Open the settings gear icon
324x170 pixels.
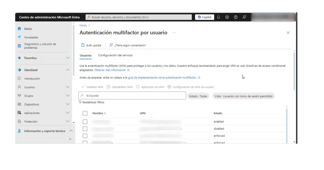(x=227, y=17)
